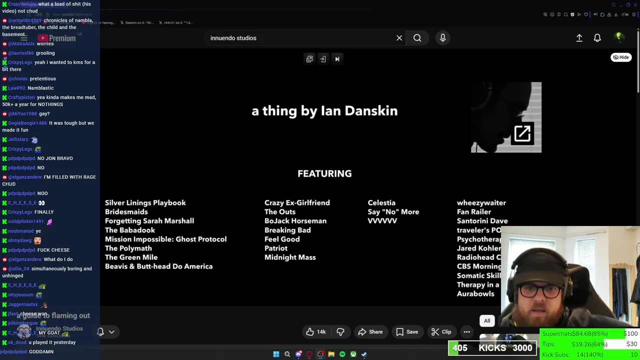Share the video

click(370, 332)
